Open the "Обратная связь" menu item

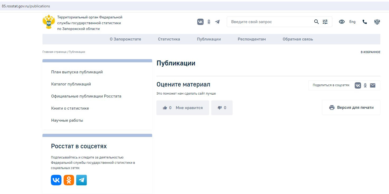click(x=298, y=39)
